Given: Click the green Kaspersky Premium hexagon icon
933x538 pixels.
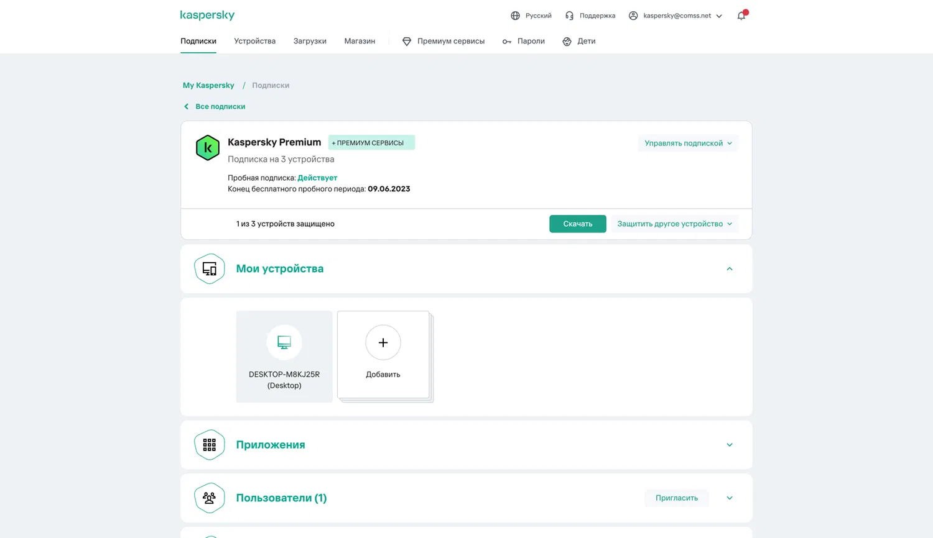Looking at the screenshot, I should (208, 148).
